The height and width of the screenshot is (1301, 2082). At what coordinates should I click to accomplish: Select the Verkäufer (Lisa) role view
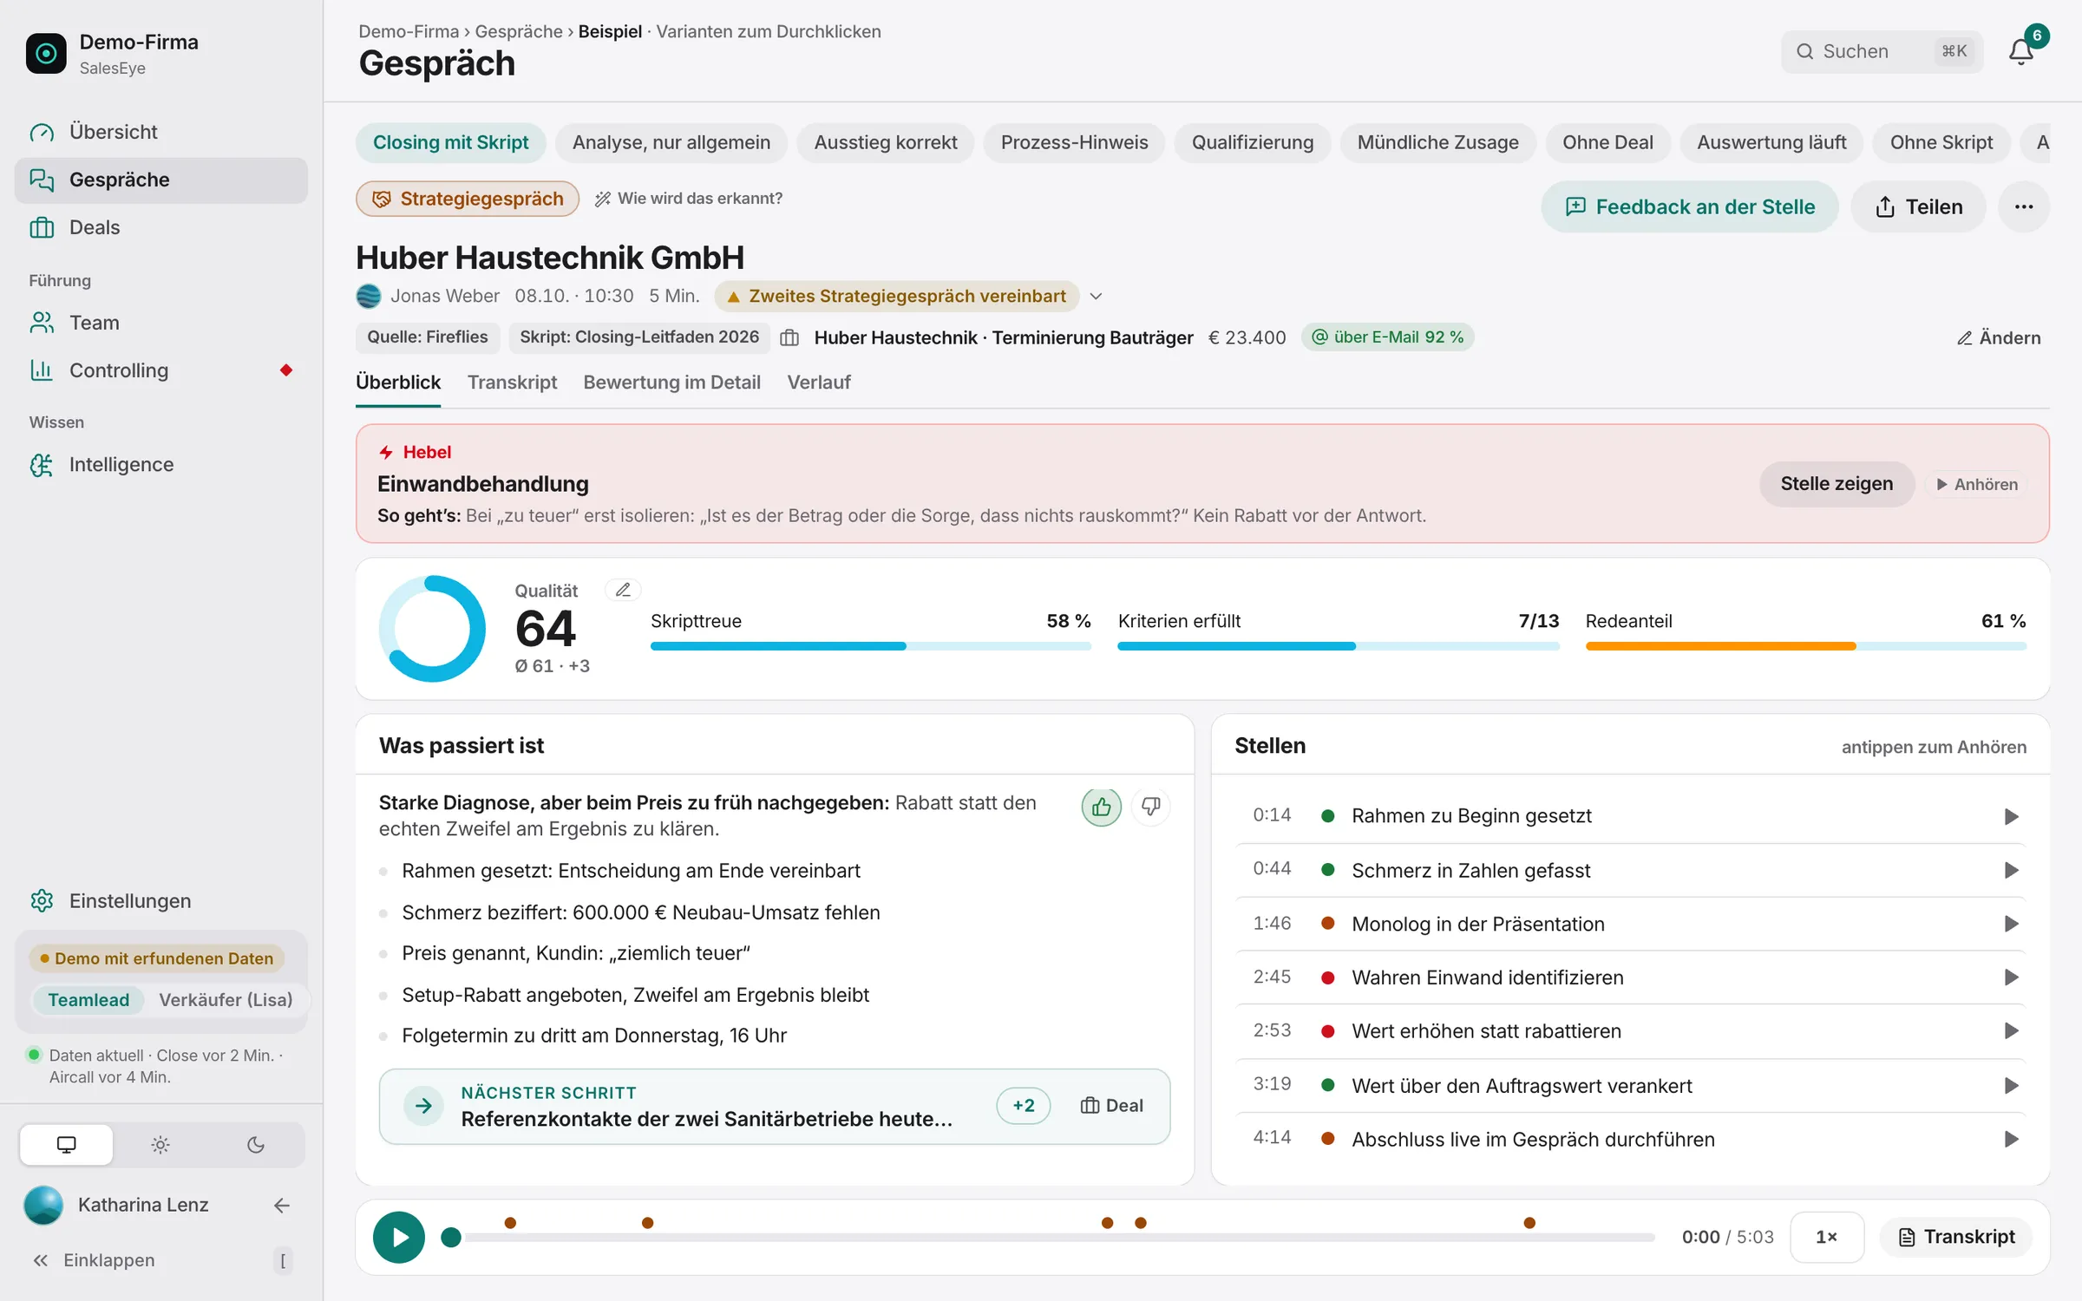pos(226,999)
